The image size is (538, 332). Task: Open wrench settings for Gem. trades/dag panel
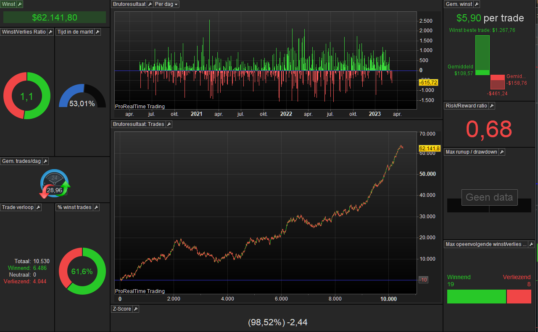coord(46,161)
